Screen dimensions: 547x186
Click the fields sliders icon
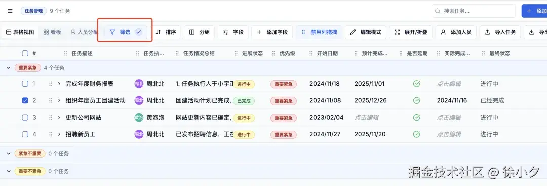coord(226,32)
